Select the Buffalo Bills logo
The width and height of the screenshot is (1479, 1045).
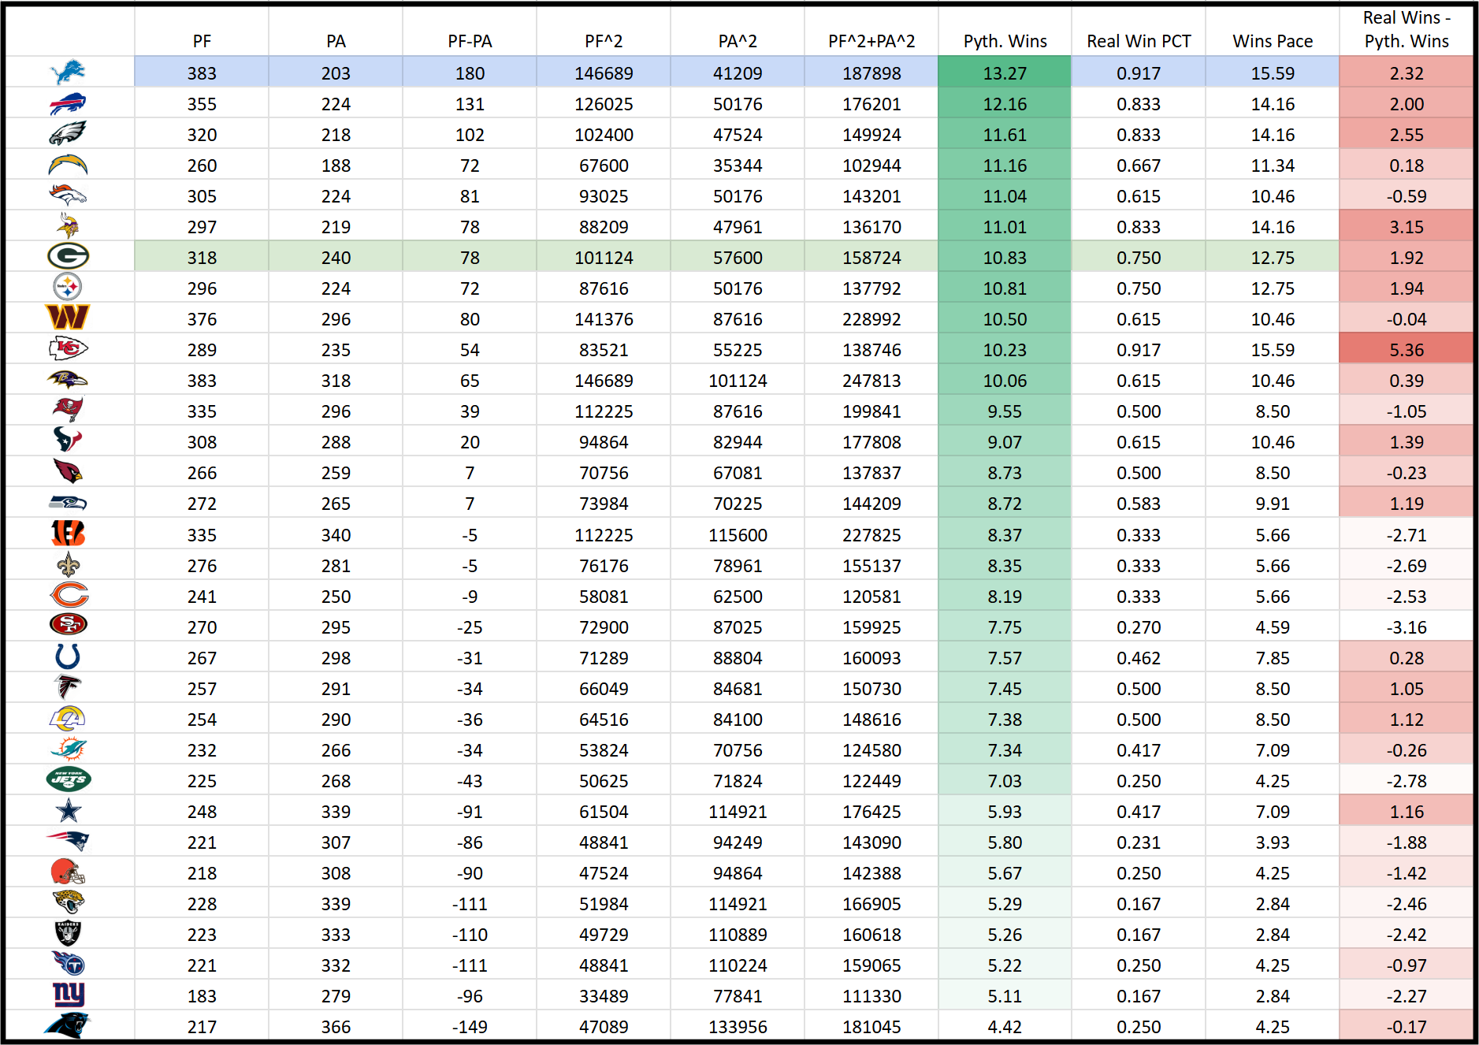coord(68,103)
